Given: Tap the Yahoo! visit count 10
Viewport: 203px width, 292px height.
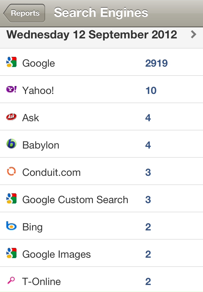Looking at the screenshot, I should (x=151, y=91).
